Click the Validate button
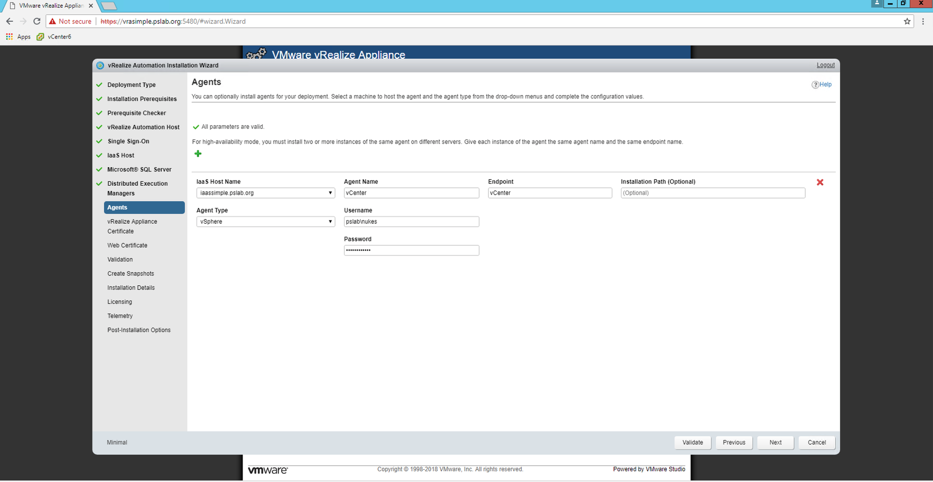 click(x=693, y=442)
